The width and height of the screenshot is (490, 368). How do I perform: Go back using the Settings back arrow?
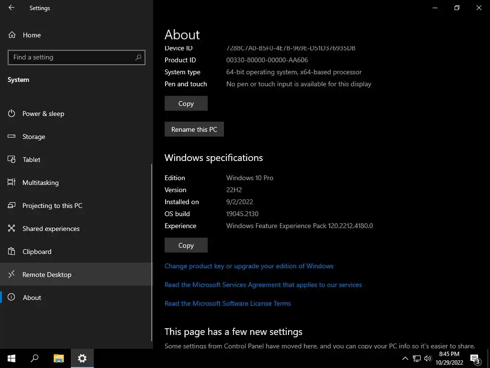pyautogui.click(x=11, y=8)
